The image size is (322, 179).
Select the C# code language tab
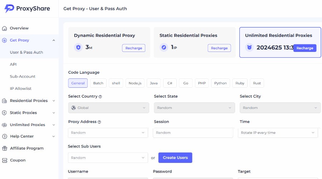tap(170, 83)
